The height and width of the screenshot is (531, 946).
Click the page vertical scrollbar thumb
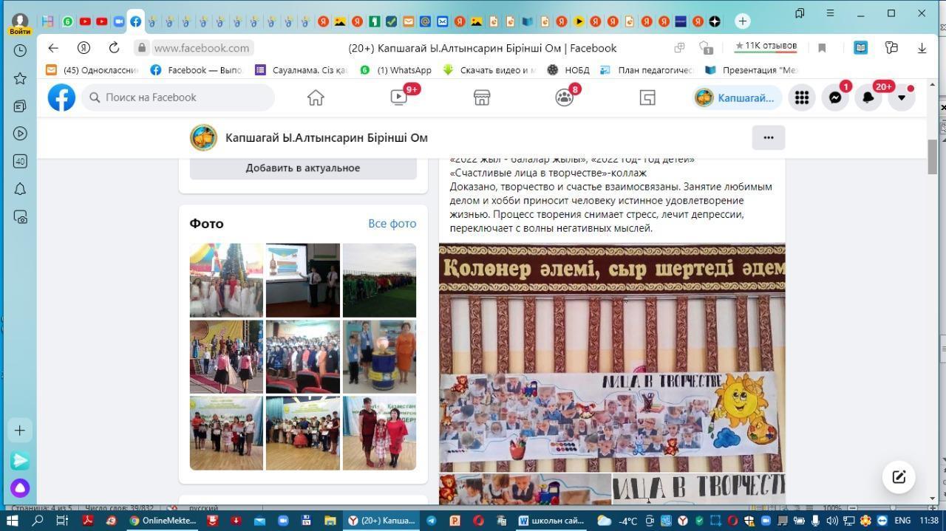pyautogui.click(x=933, y=156)
